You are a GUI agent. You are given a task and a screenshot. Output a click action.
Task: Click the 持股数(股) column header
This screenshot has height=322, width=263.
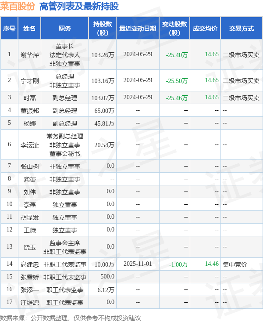[x=103, y=29]
